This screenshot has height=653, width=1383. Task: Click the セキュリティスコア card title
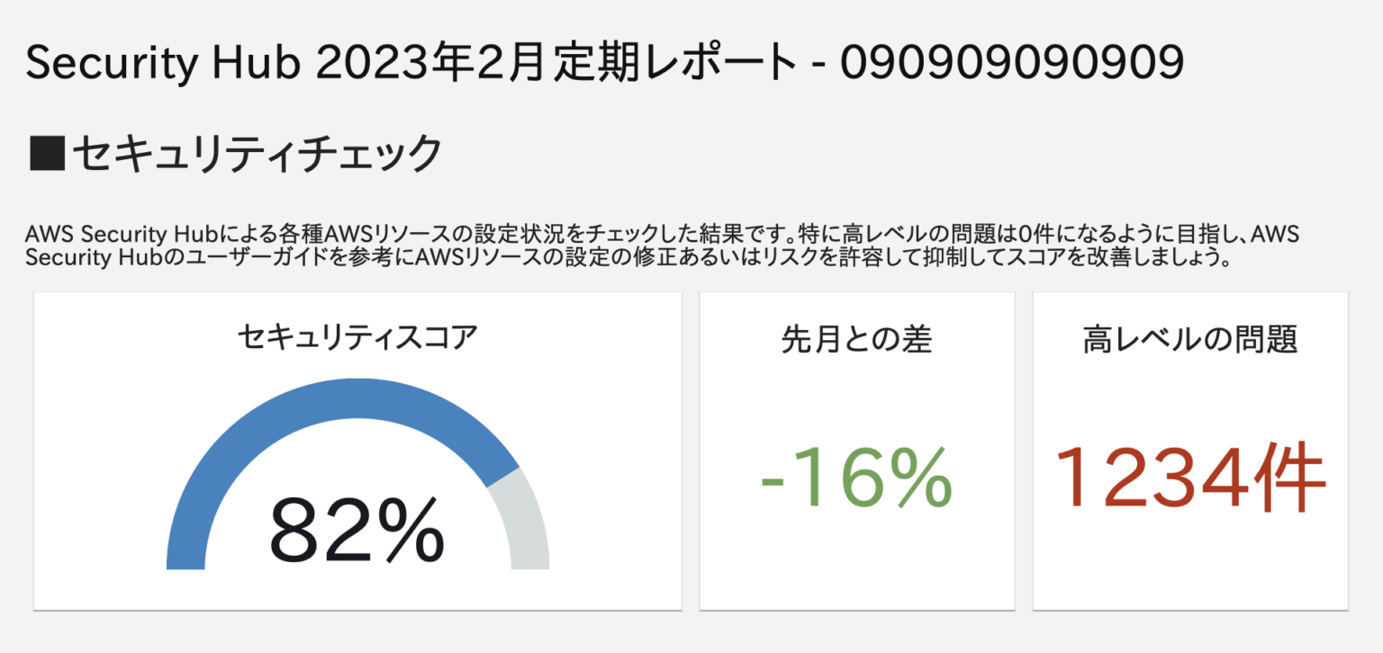pyautogui.click(x=357, y=338)
